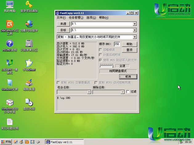This screenshot has width=194, height=145.
Task: Click into the source path field D:\
Action: pos(102,24)
